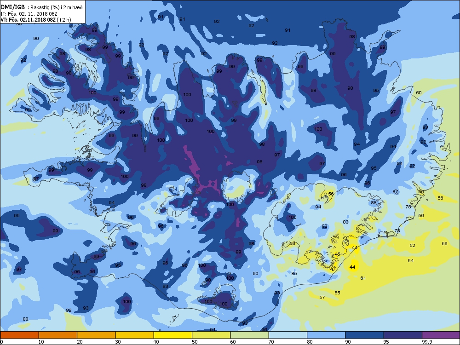The width and height of the screenshot is (460, 345).
Task: Click the humidity value 57 on the map
Action: [x=322, y=298]
